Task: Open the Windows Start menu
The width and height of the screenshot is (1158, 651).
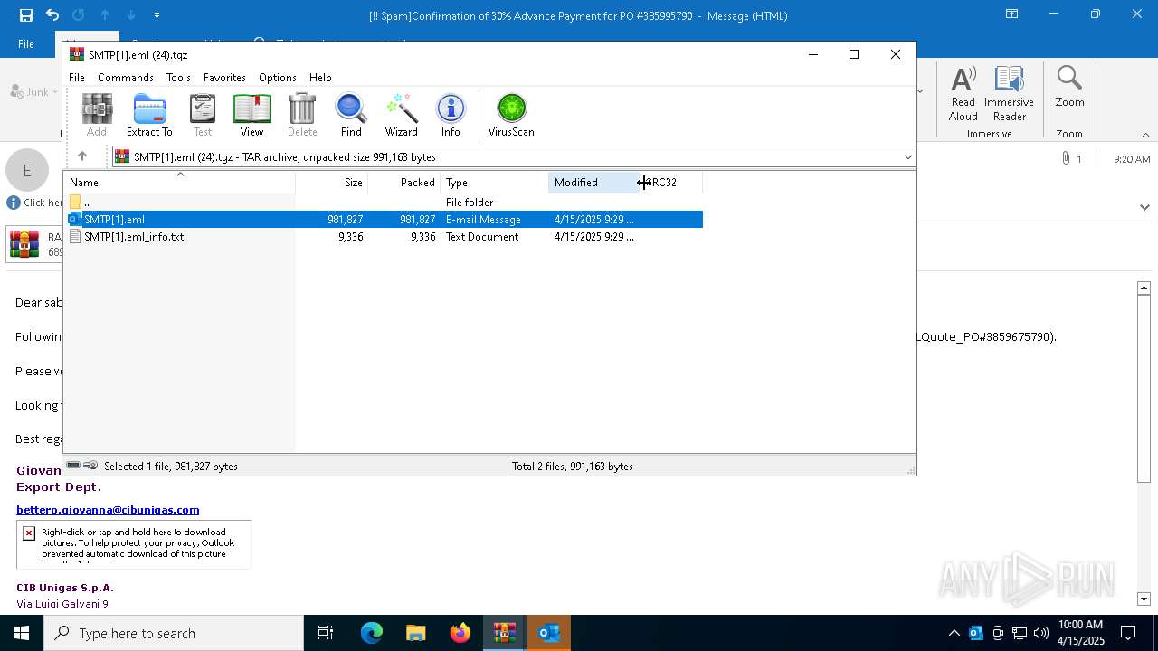Action: coord(22,633)
